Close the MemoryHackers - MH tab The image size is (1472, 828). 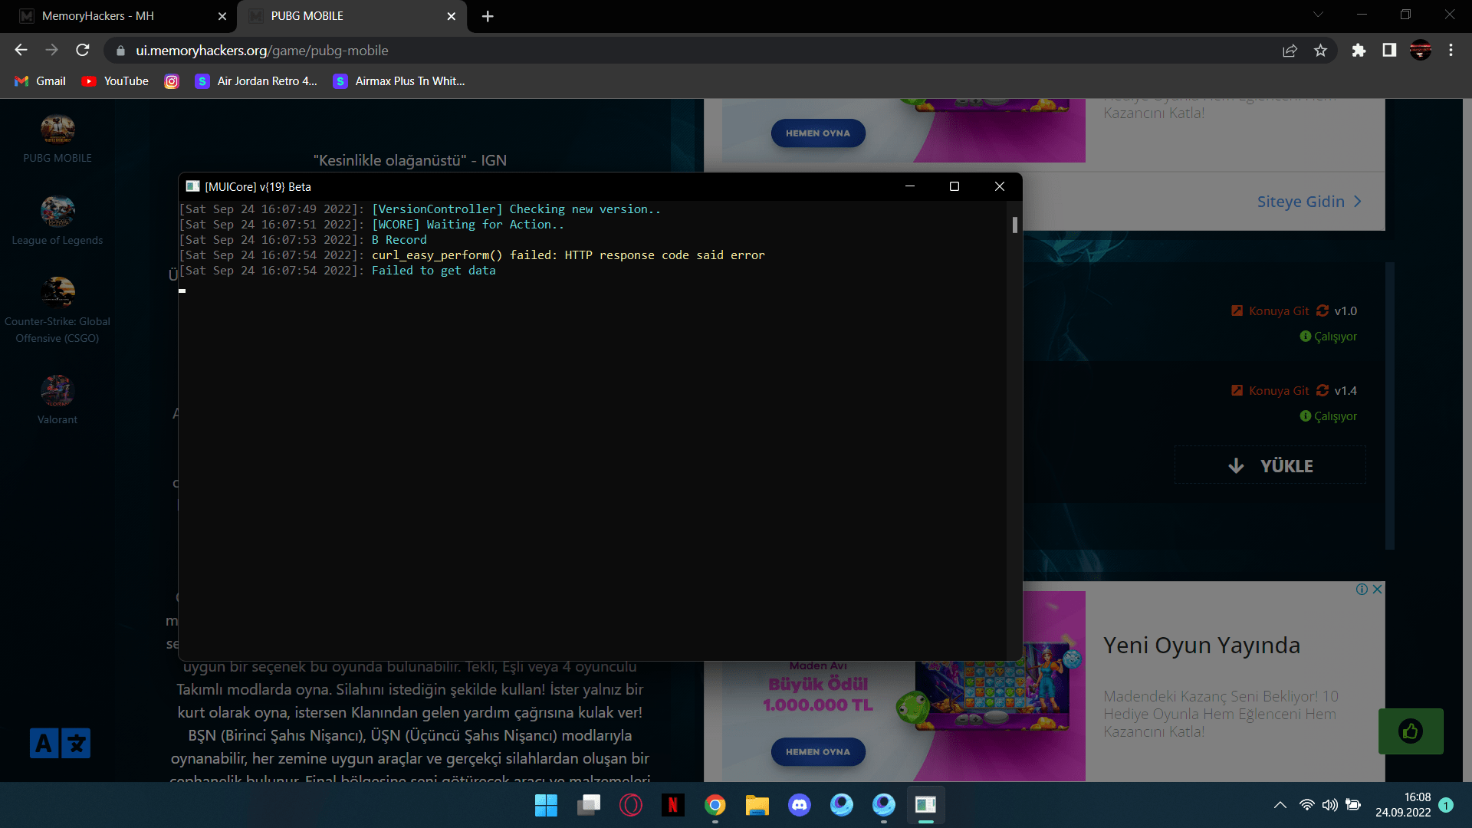click(222, 16)
